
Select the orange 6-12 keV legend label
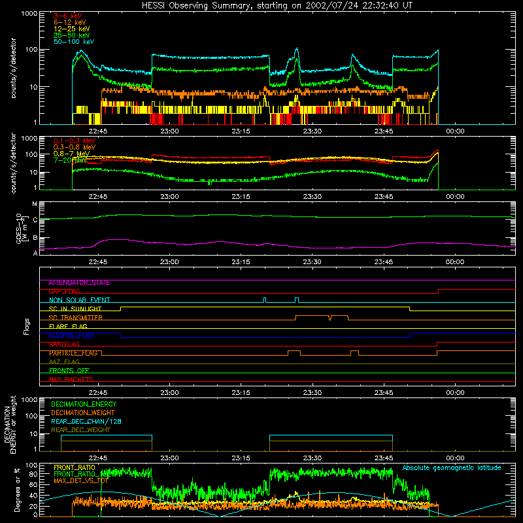point(70,22)
